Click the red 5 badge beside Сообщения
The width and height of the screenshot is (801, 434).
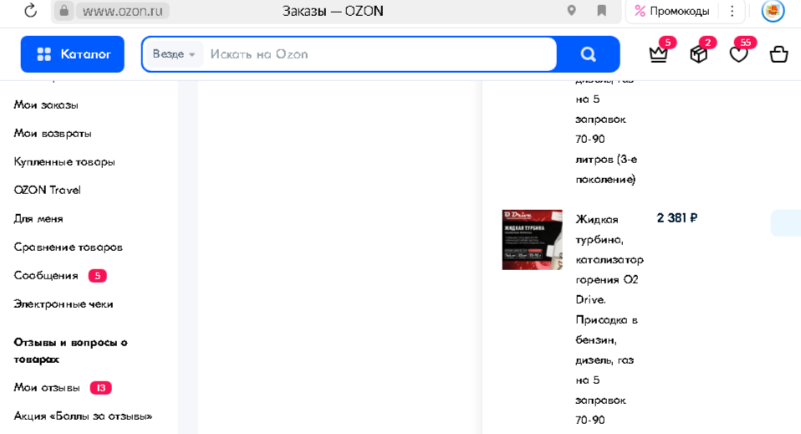97,276
